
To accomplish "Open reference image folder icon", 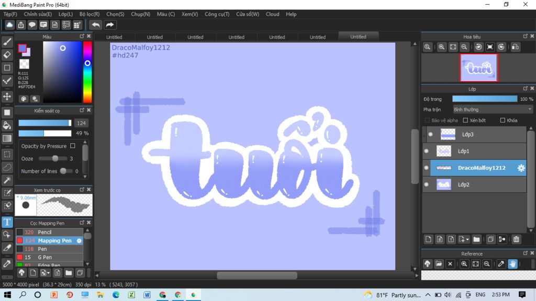I will point(439,264).
